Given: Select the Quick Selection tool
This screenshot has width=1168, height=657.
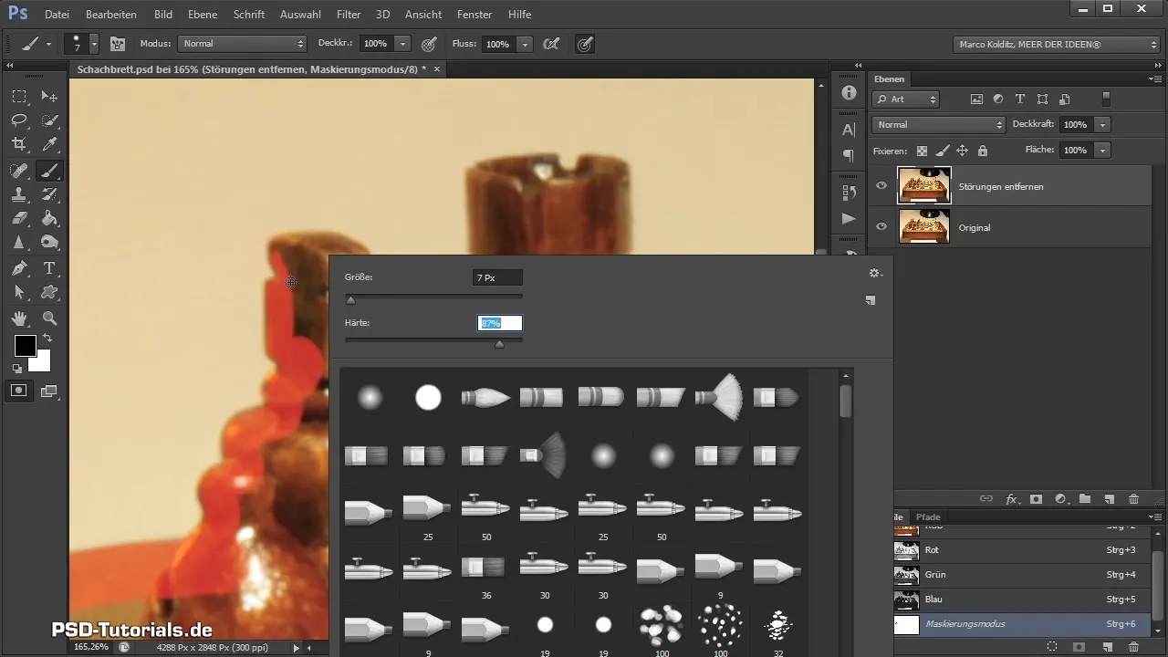Looking at the screenshot, I should [50, 120].
